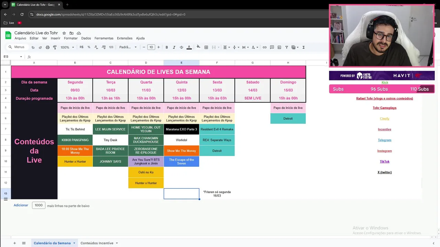
Task: Select column header E
Action: (x=181, y=63)
